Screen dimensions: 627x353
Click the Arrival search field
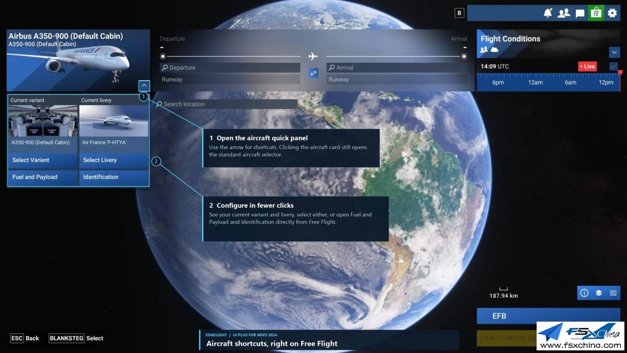click(397, 67)
